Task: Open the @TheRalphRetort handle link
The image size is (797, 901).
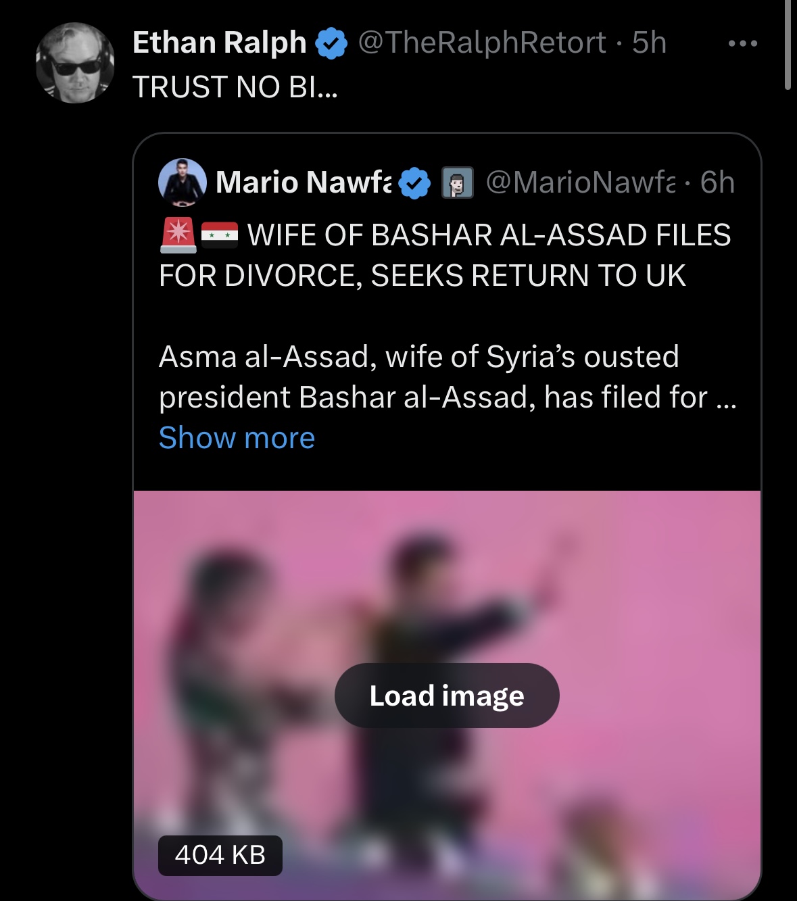Action: coord(482,43)
